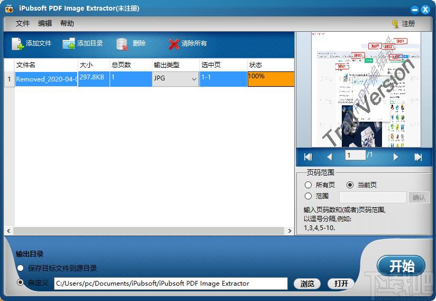Click the Browse (浏览) button

point(307,284)
